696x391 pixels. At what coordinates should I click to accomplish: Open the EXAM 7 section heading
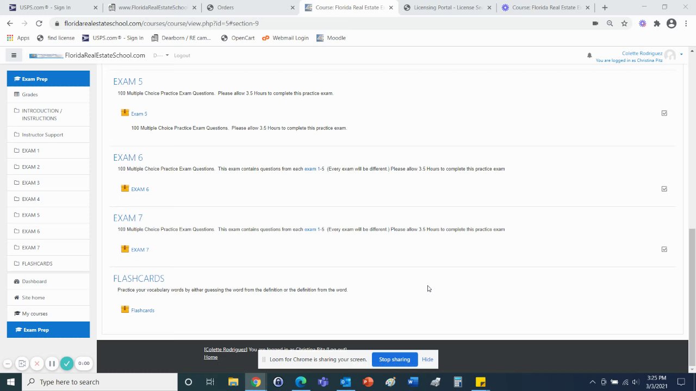coord(128,218)
